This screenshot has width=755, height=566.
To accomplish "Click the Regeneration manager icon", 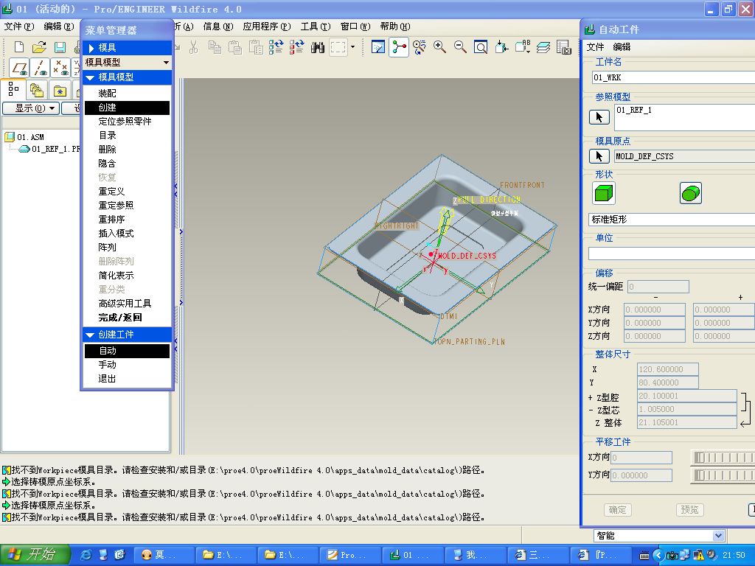I will coord(296,47).
